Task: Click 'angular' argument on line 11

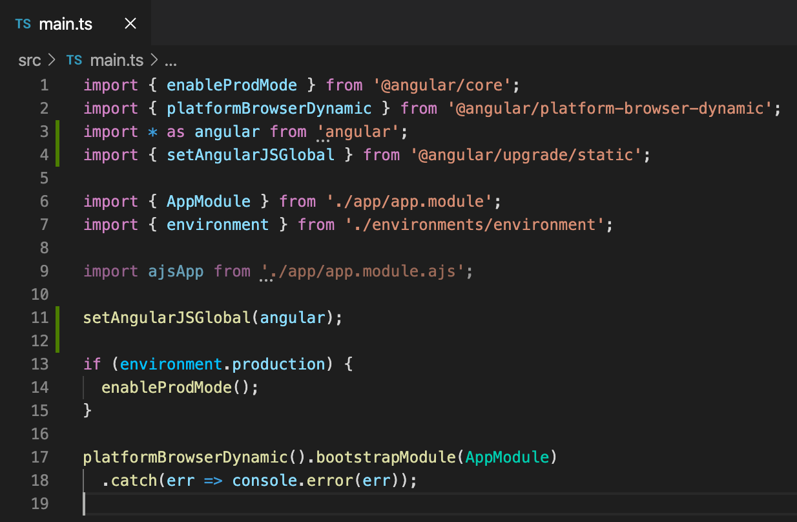Action: click(293, 318)
